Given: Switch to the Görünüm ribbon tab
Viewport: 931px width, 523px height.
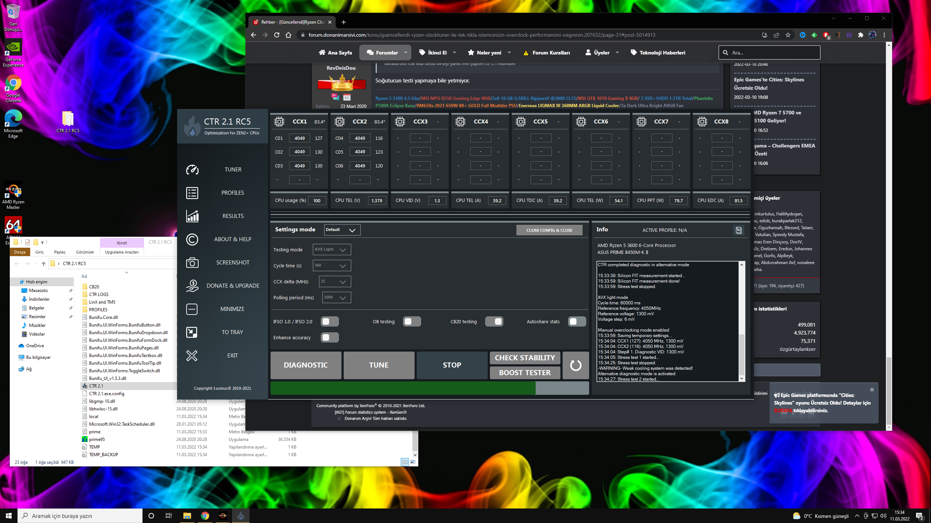Looking at the screenshot, I should click(x=85, y=252).
